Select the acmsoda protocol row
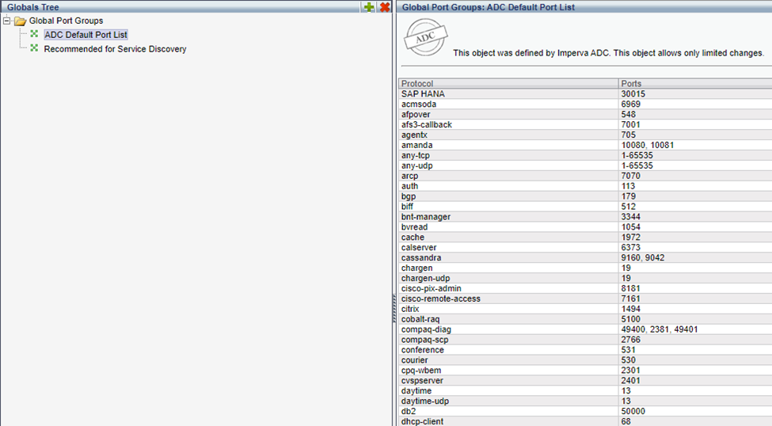 (x=585, y=104)
